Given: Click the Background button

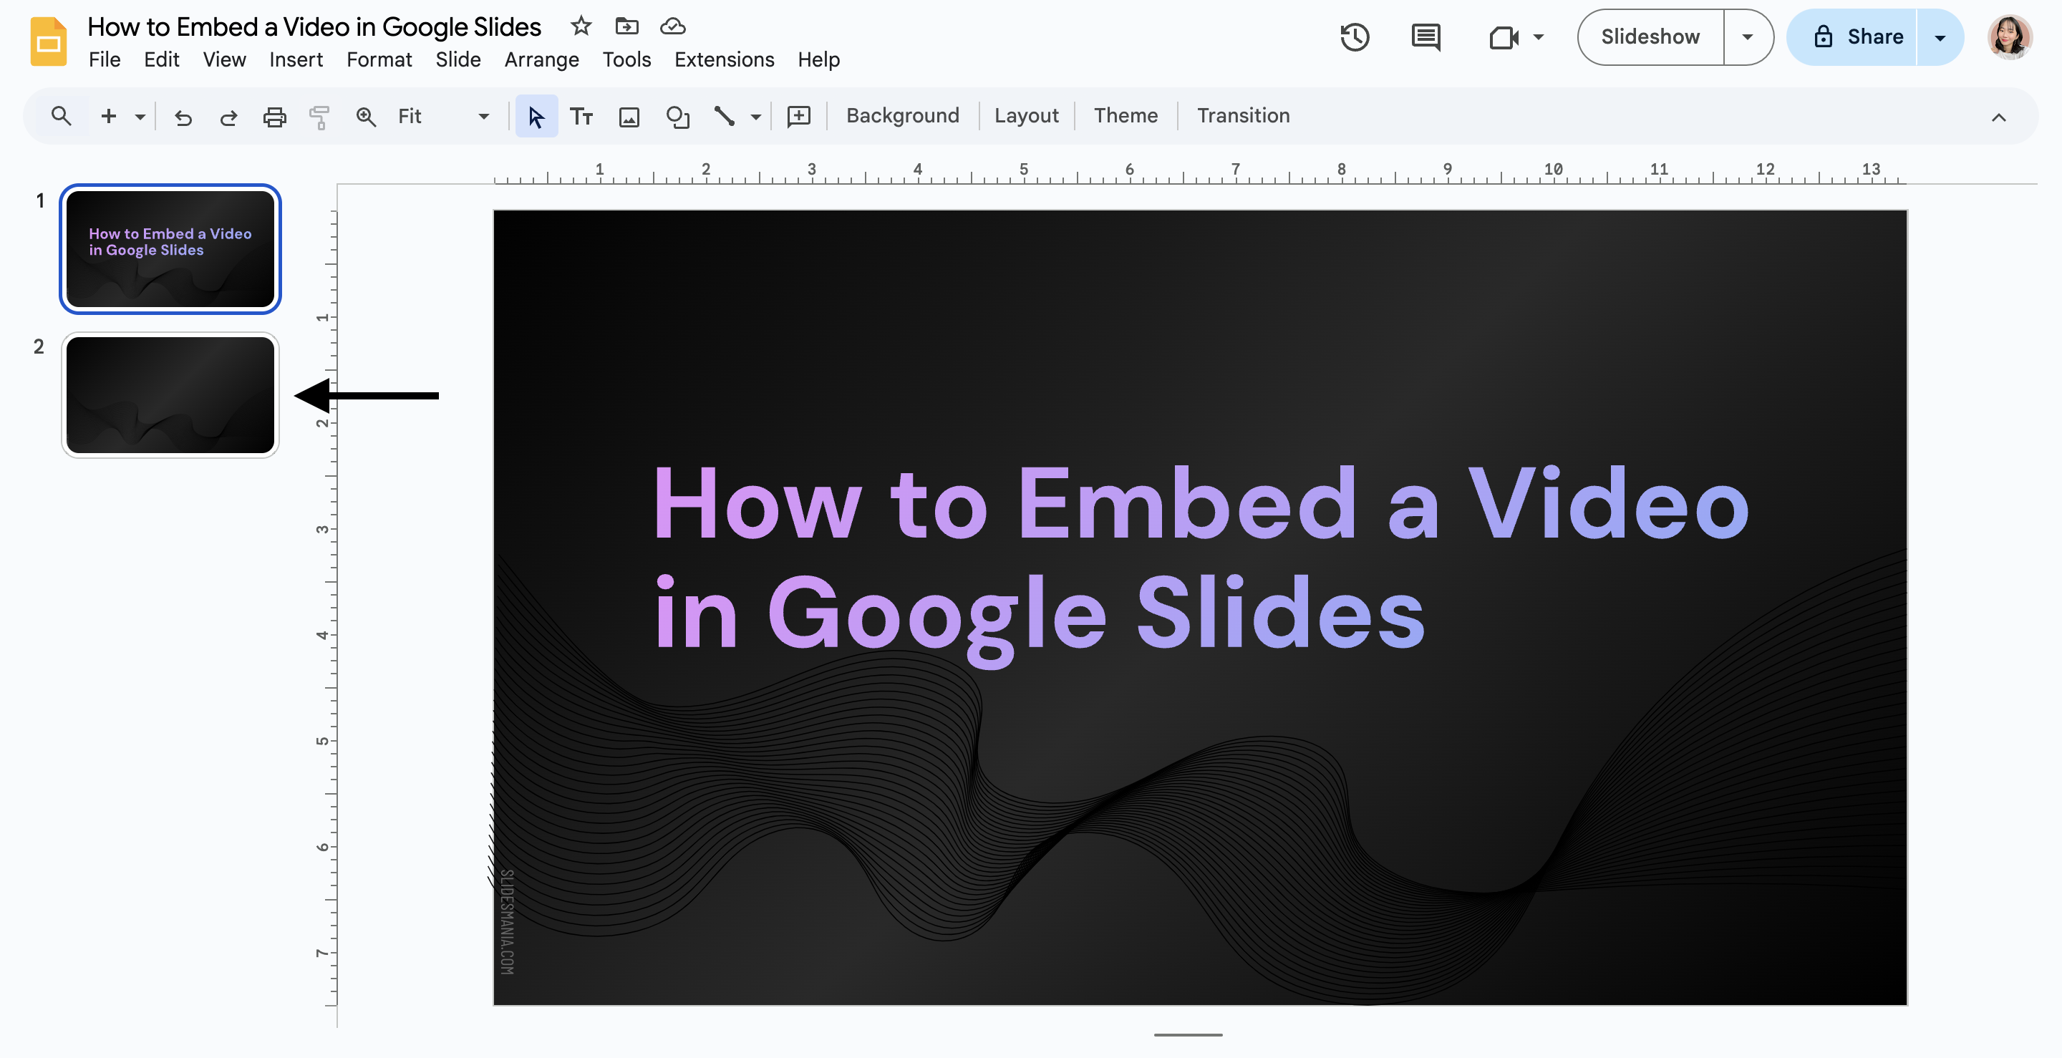Looking at the screenshot, I should pyautogui.click(x=902, y=116).
